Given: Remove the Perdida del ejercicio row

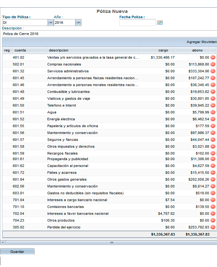Looking at the screenshot, I should pos(213,227).
